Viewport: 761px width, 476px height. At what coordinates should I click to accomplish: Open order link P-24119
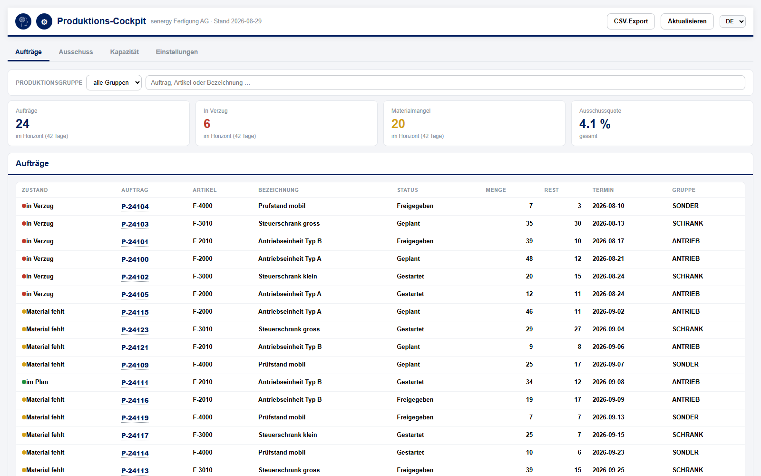[x=135, y=418]
